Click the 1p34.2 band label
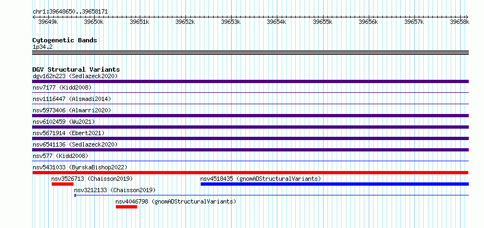 42,47
